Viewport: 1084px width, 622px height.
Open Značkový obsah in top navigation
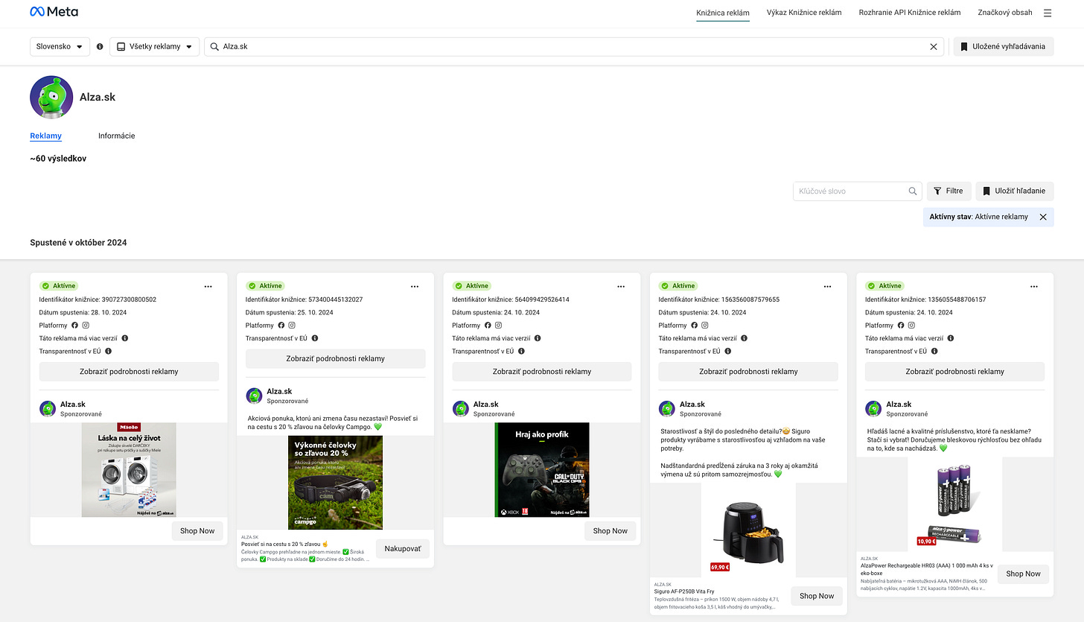pyautogui.click(x=1005, y=13)
